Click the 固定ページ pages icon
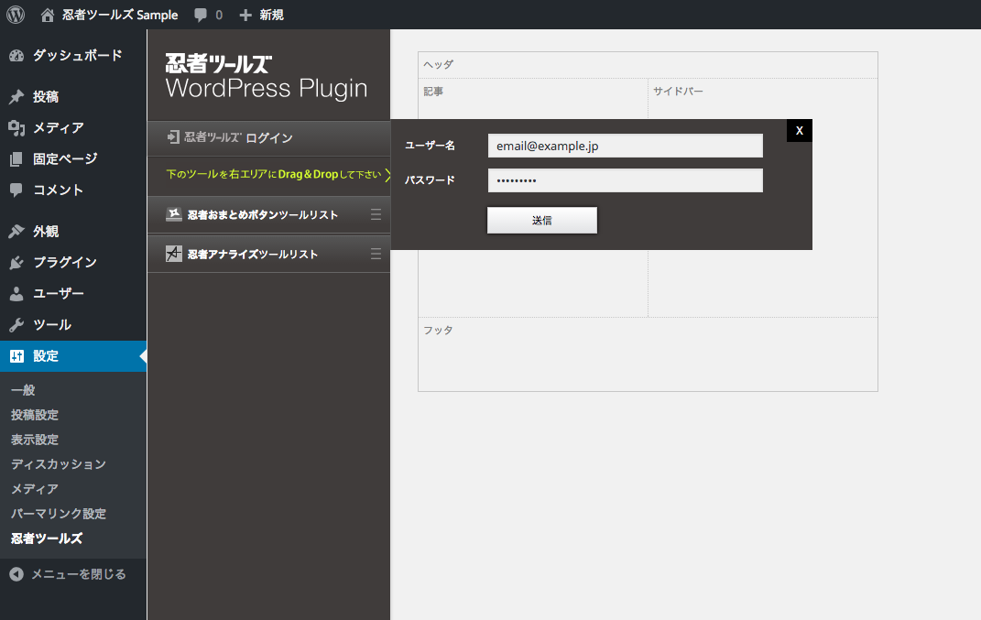981x620 pixels. point(16,159)
